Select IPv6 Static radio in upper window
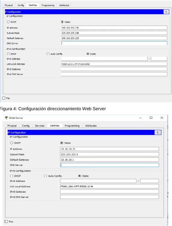 pos(88,54)
